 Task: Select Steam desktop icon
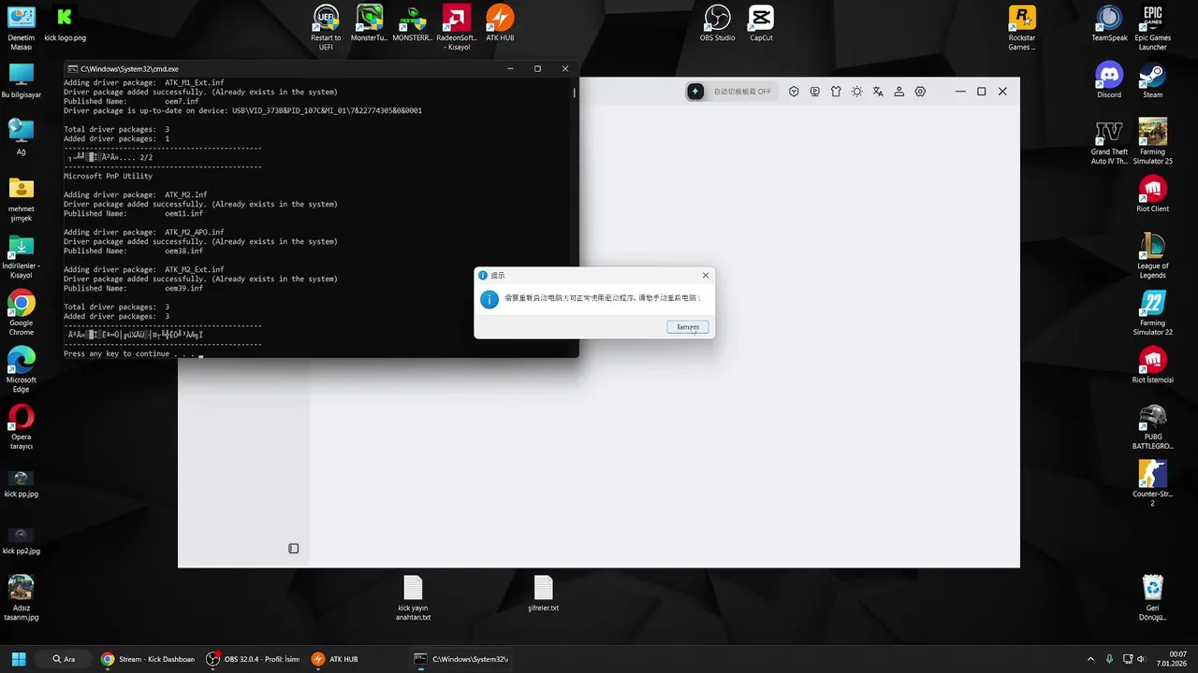[1153, 80]
